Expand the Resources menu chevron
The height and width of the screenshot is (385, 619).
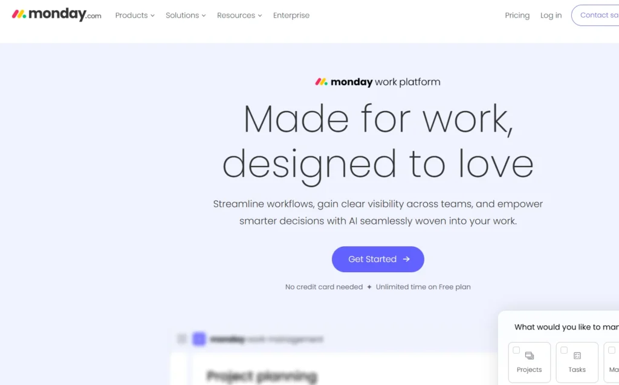tap(260, 16)
